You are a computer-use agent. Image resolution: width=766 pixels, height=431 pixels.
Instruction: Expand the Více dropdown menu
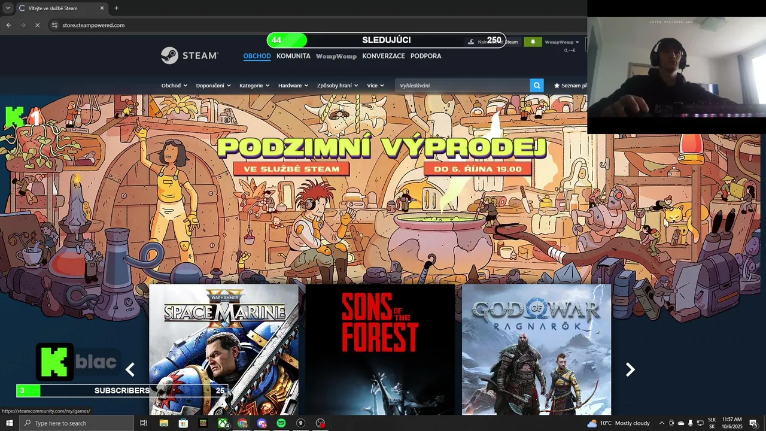click(375, 86)
